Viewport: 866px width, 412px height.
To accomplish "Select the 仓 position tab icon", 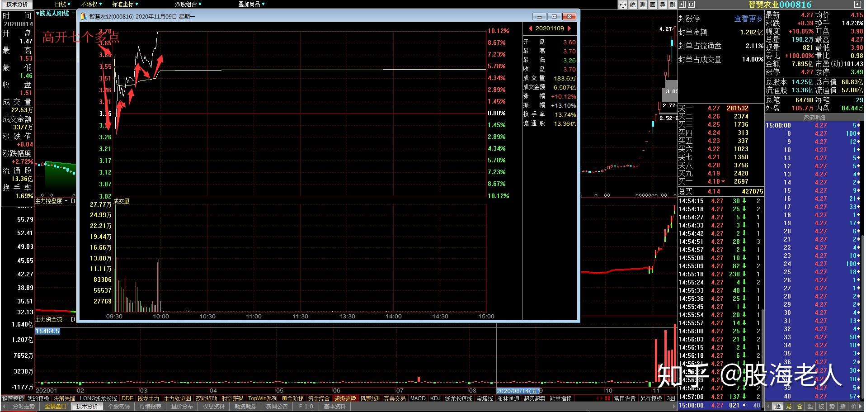I will click(800, 407).
